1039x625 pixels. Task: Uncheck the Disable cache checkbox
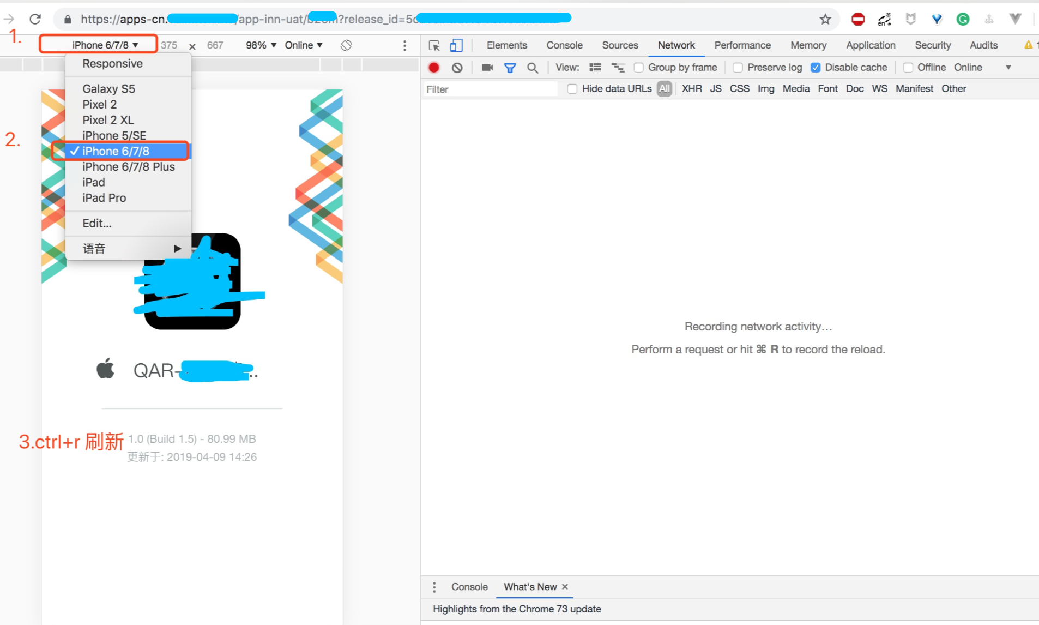point(816,68)
